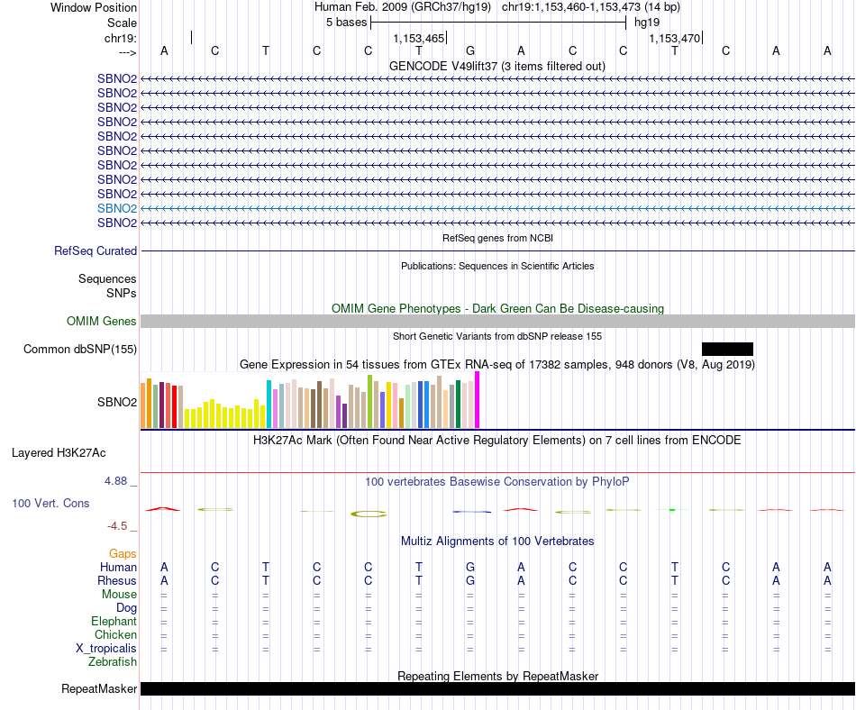Viewport: 856px width, 710px height.
Task: Click the G base in the top ruler sequence
Action: coord(470,50)
